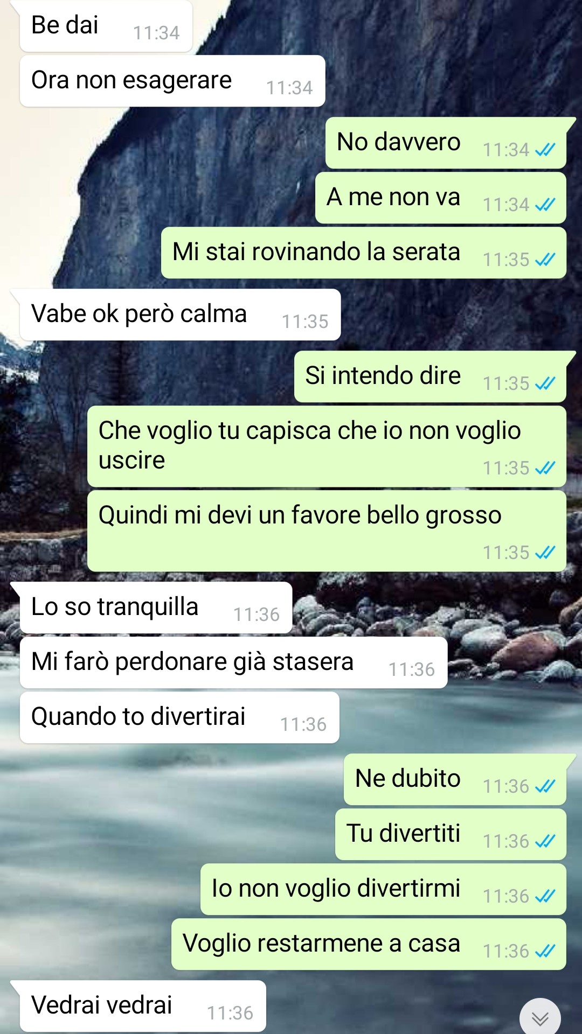Select the 'Quando to divertirai' message

pos(179,717)
